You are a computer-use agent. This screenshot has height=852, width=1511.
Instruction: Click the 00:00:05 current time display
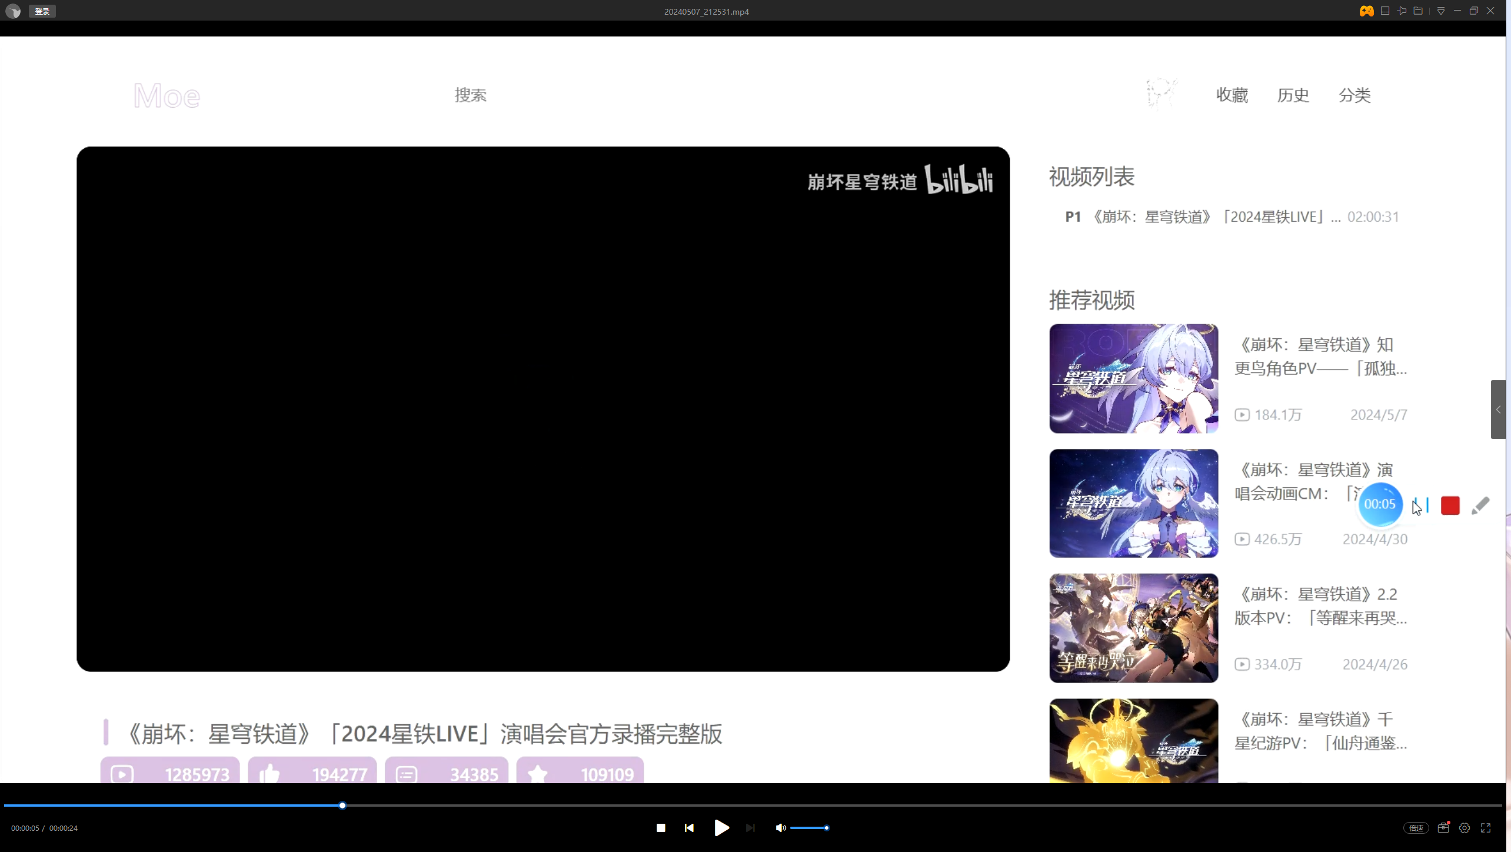click(25, 828)
